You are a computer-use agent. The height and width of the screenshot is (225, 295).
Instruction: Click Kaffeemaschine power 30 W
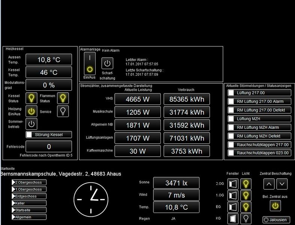(138, 151)
